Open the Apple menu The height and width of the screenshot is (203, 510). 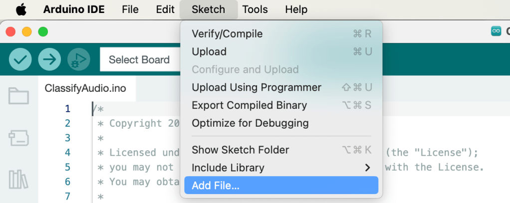21,9
